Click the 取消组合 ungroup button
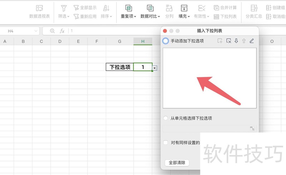This screenshot has width=286, height=175. click(x=276, y=16)
